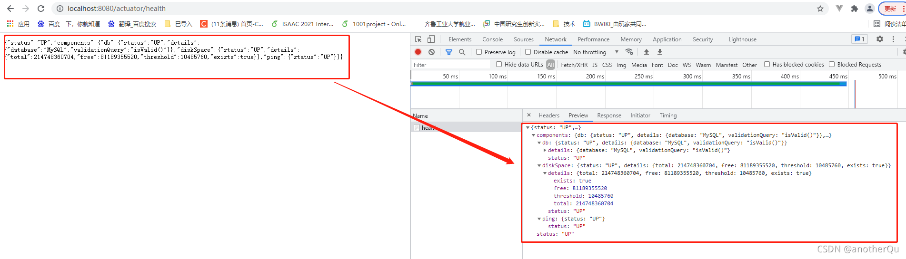906x259 pixels.
Task: View site information icon in address bar
Action: (x=60, y=9)
